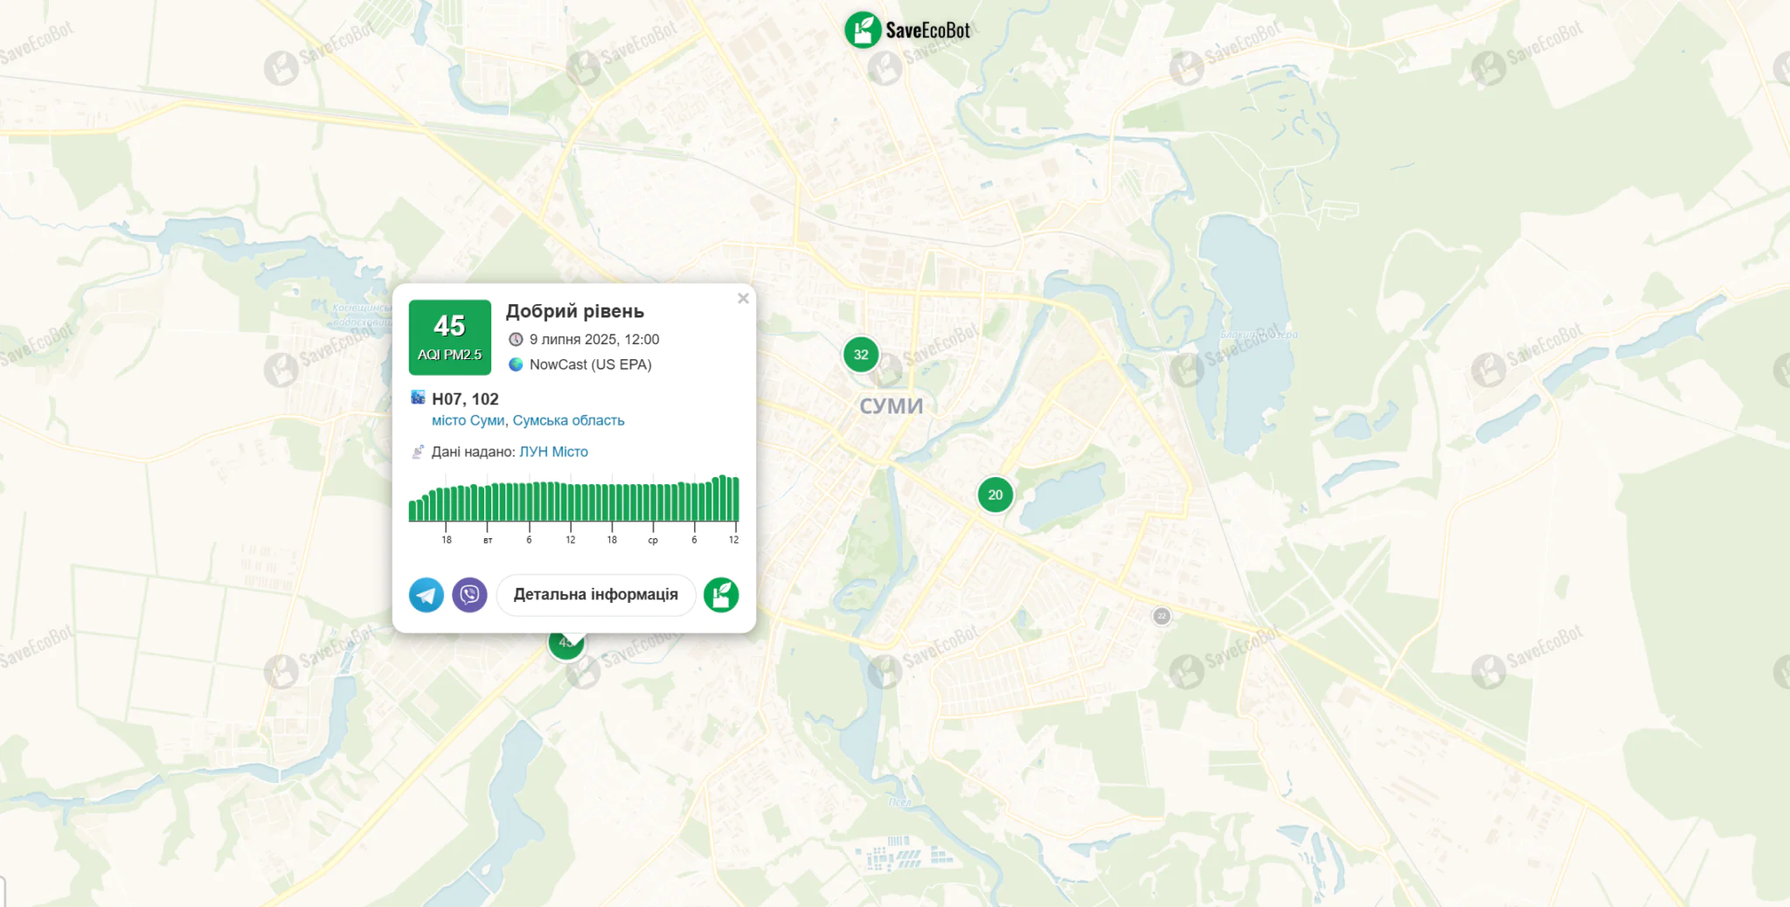This screenshot has height=907, width=1790.
Task: Click green SaveEcoBot icon beside Детальна інформація
Action: pyautogui.click(x=721, y=595)
